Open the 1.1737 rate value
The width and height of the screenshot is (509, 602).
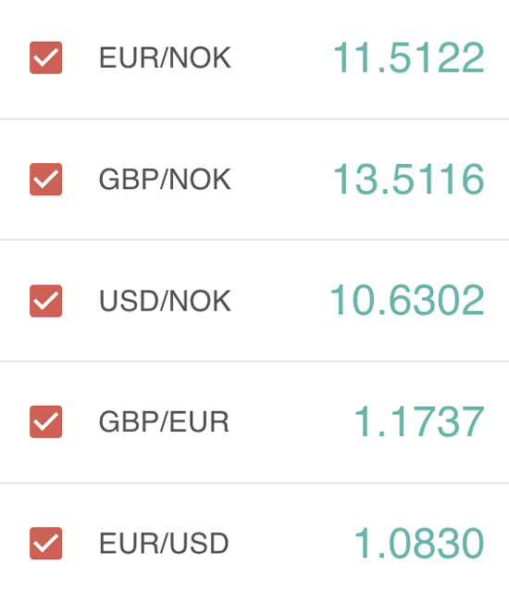[419, 421]
